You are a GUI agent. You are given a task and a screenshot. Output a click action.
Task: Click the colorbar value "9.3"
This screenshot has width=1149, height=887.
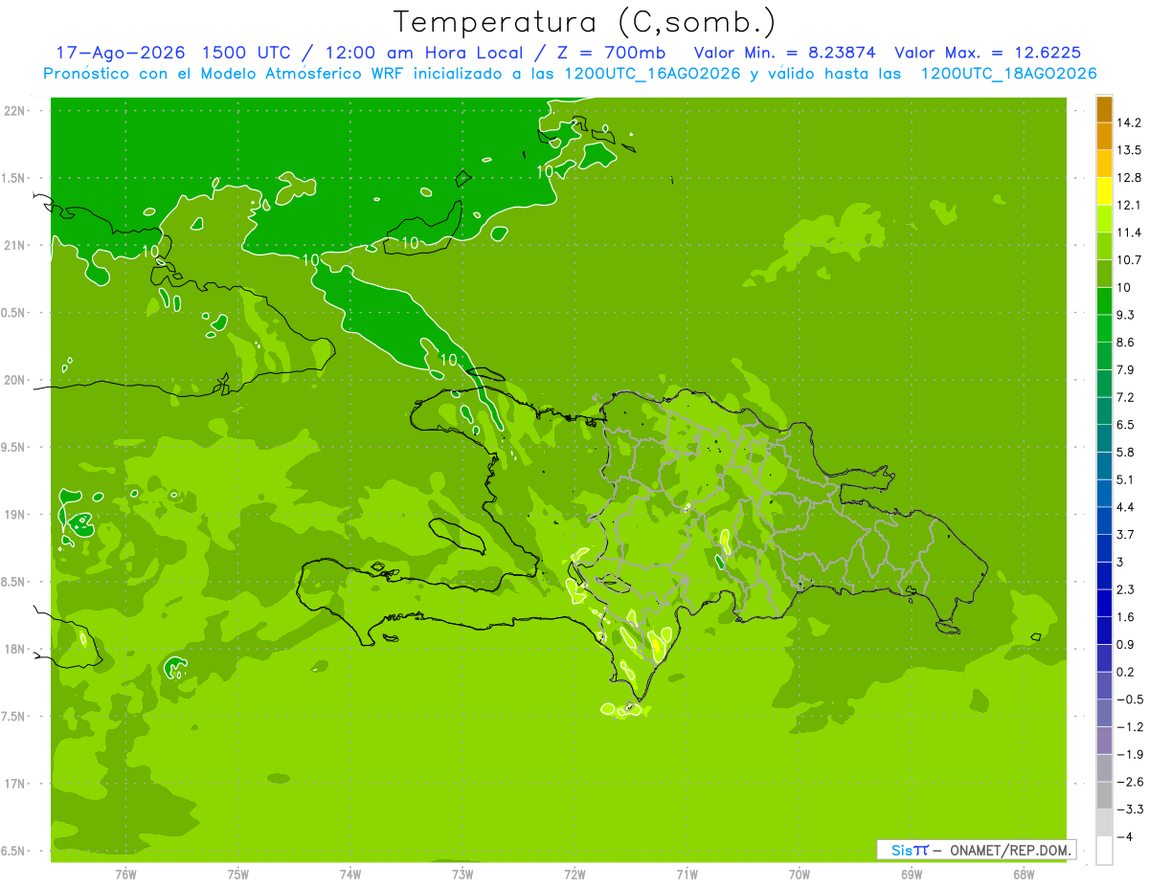(1126, 315)
